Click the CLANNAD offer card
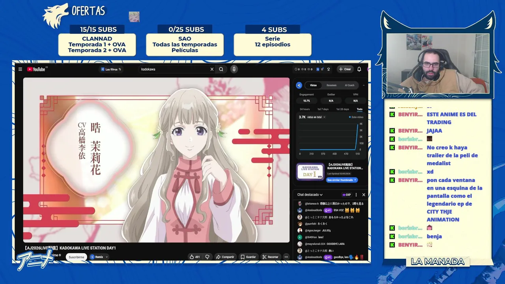505x284 pixels. click(97, 45)
